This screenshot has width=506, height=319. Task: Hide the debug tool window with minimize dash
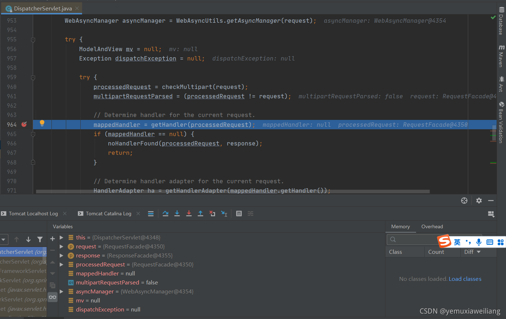491,201
